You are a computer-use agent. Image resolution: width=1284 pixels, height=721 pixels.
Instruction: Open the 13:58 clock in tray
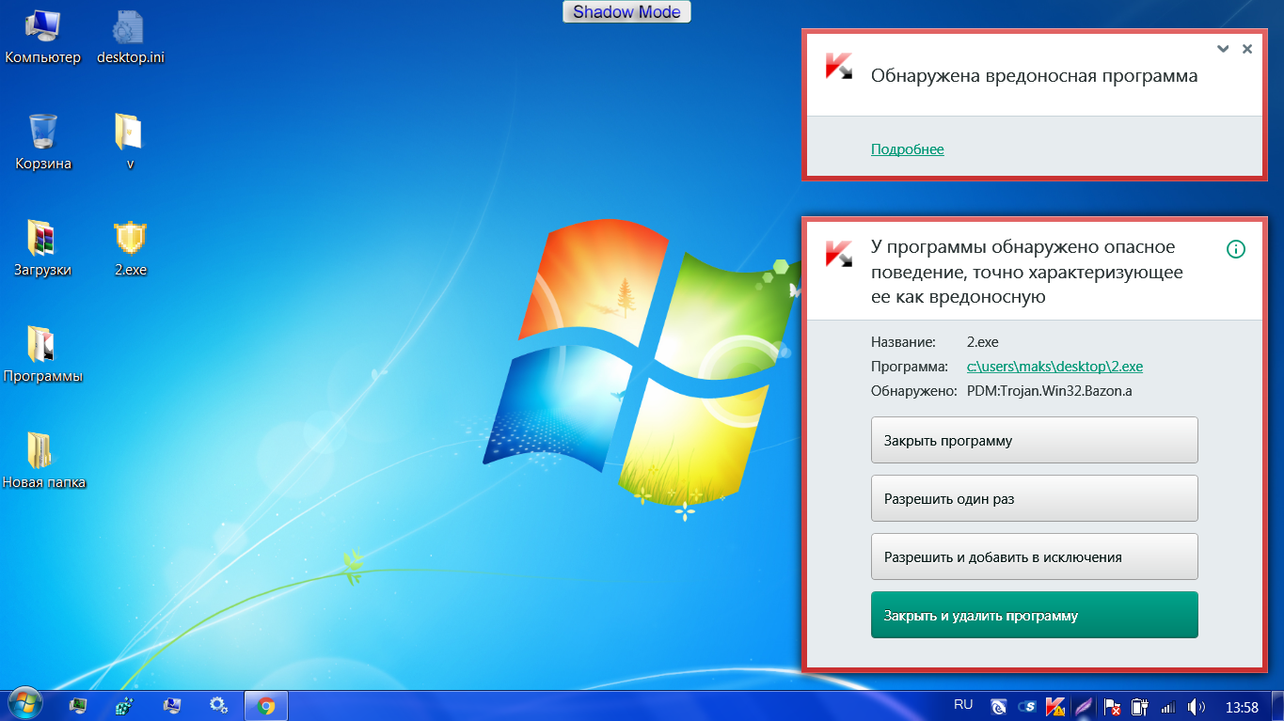1242,706
